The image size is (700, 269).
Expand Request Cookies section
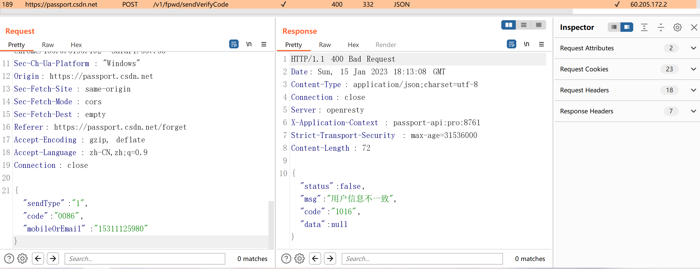(694, 69)
